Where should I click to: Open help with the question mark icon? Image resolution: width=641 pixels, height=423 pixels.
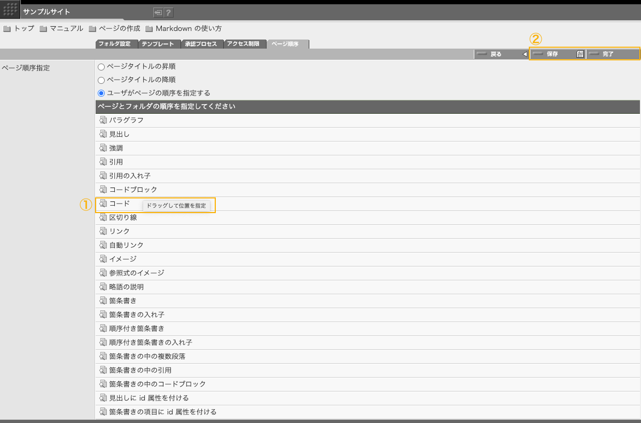tap(168, 12)
